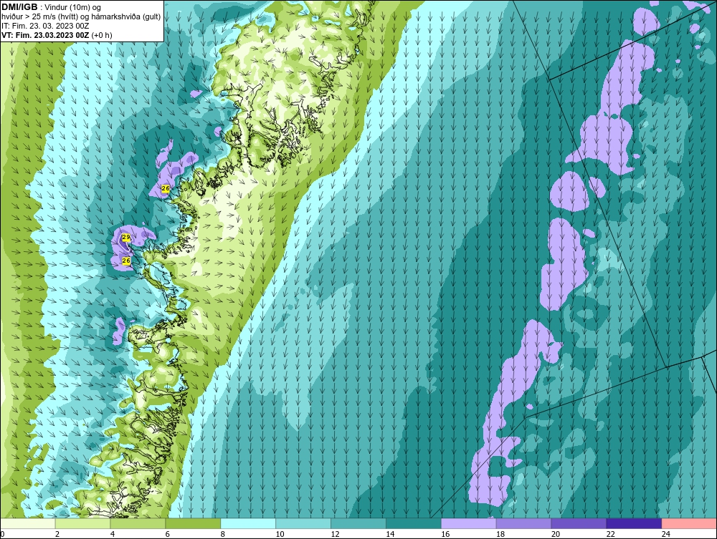Click the light green 4–6 m/s legend swatch
717x539 pixels.
(138, 523)
